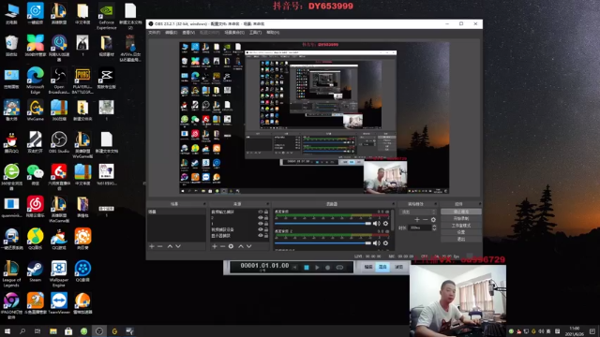600x337 pixels.
Task: Open the 编辑(E) menu in OBS
Action: tap(171, 33)
